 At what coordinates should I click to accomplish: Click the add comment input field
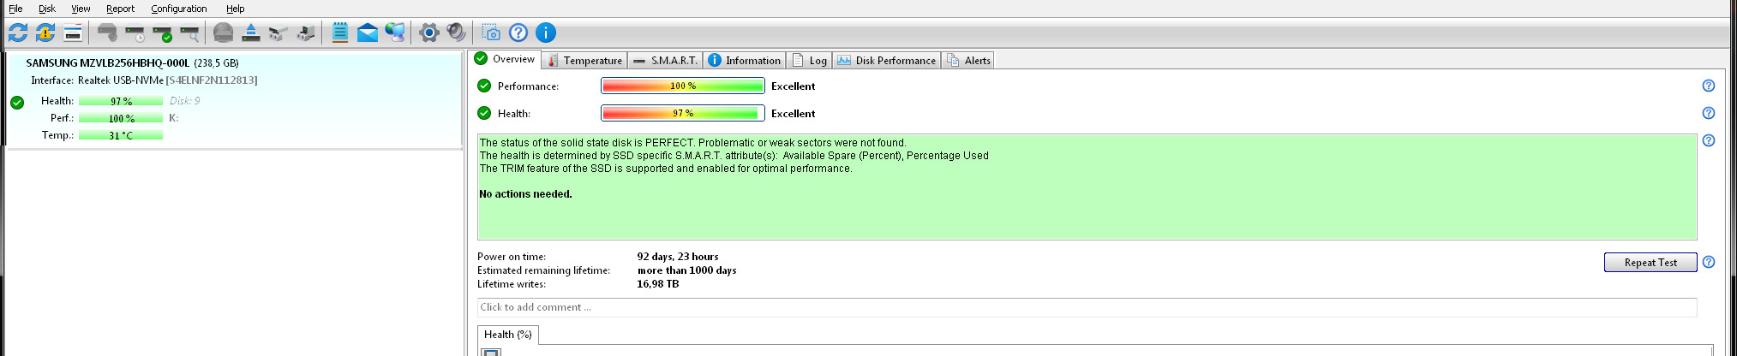1086,307
